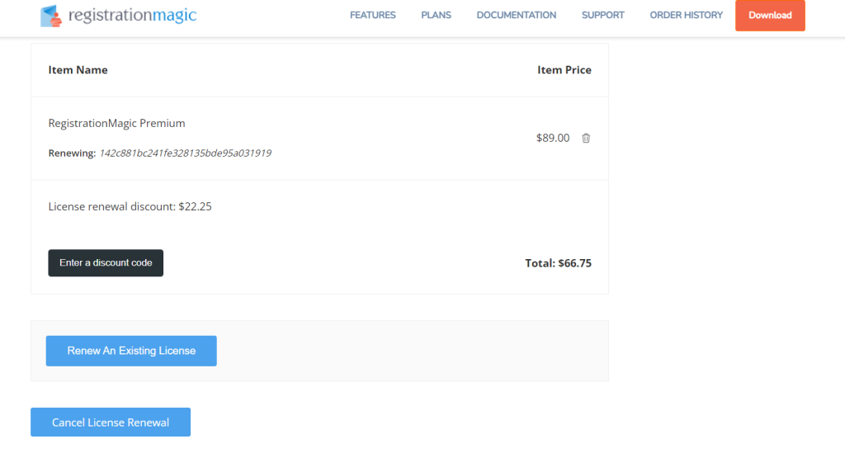Viewport: 845px width, 453px height.
Task: Go to the Plans page
Action: pyautogui.click(x=436, y=15)
